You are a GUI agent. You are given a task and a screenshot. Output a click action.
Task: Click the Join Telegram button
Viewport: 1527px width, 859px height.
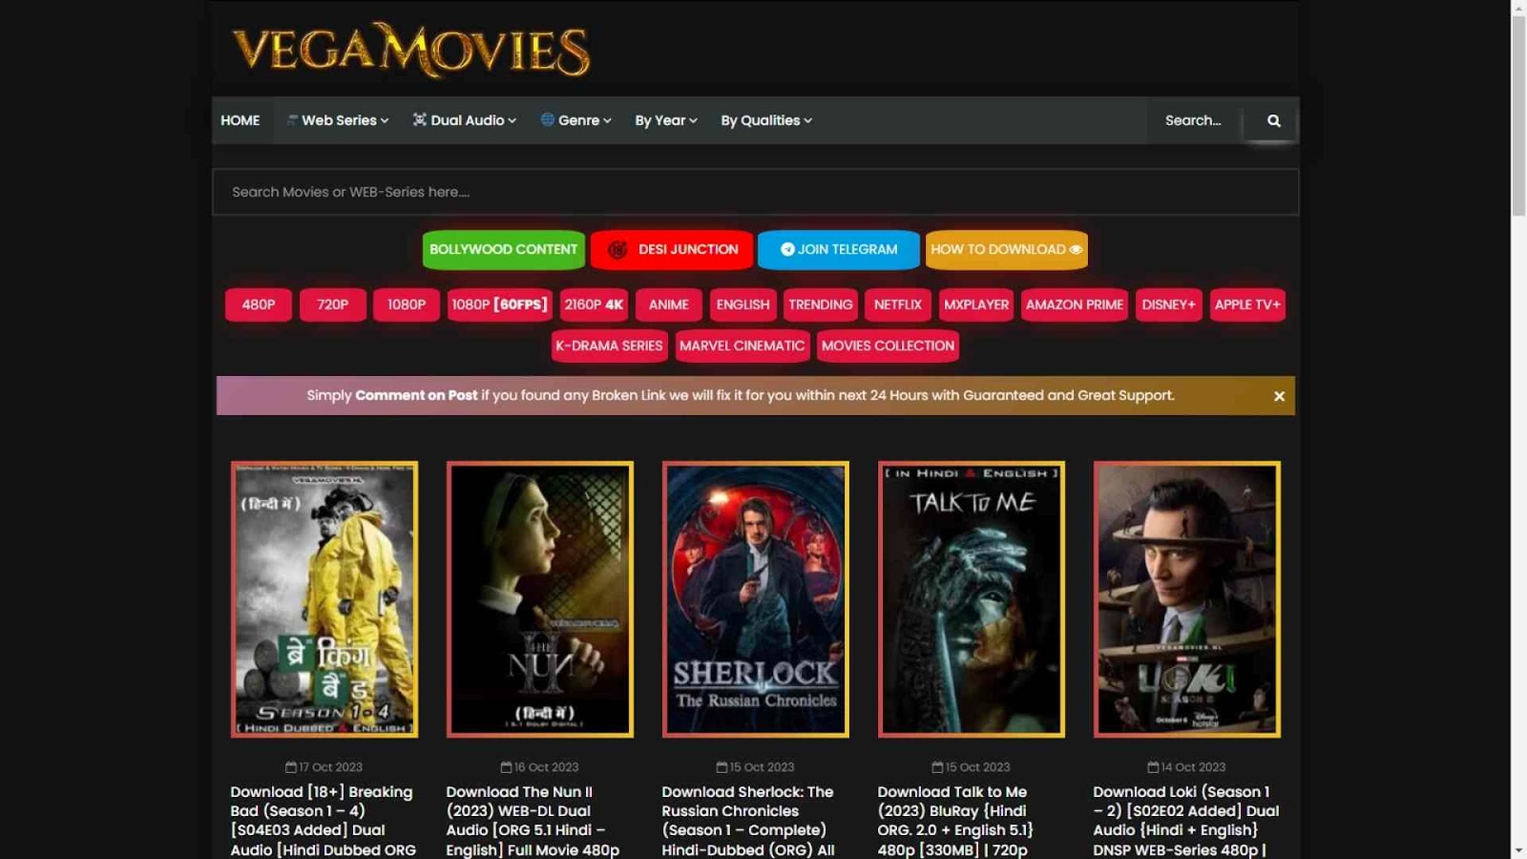pos(839,249)
